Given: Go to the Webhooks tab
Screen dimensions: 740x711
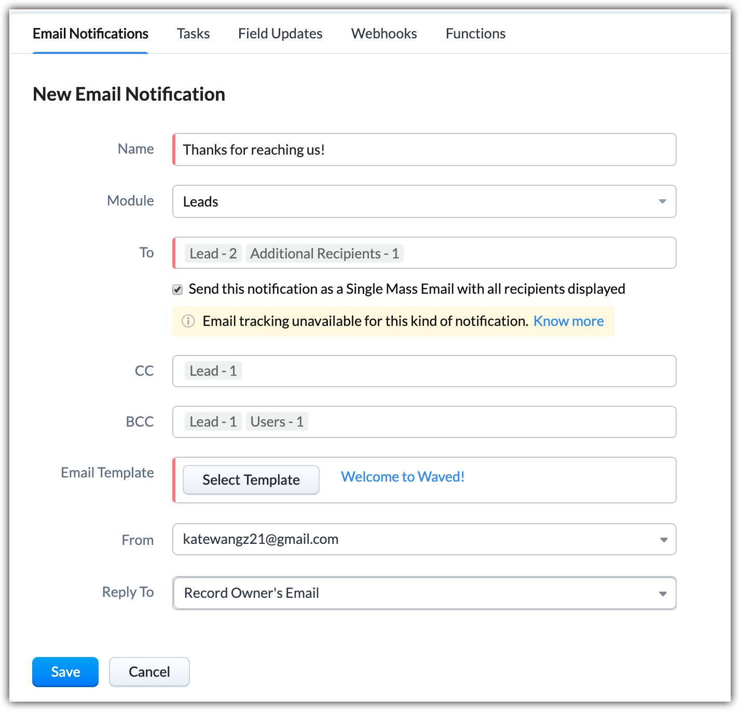Looking at the screenshot, I should click(x=384, y=34).
